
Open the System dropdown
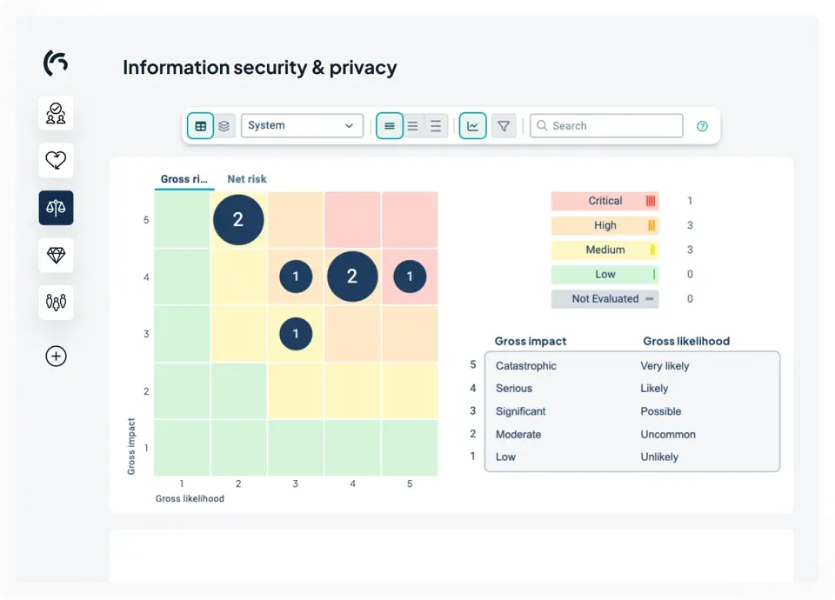(x=302, y=125)
